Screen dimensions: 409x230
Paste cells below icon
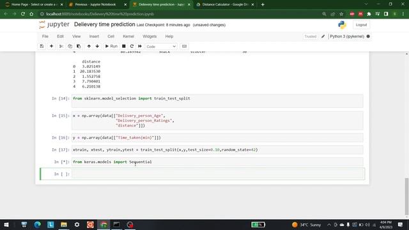pyautogui.click(x=79, y=46)
